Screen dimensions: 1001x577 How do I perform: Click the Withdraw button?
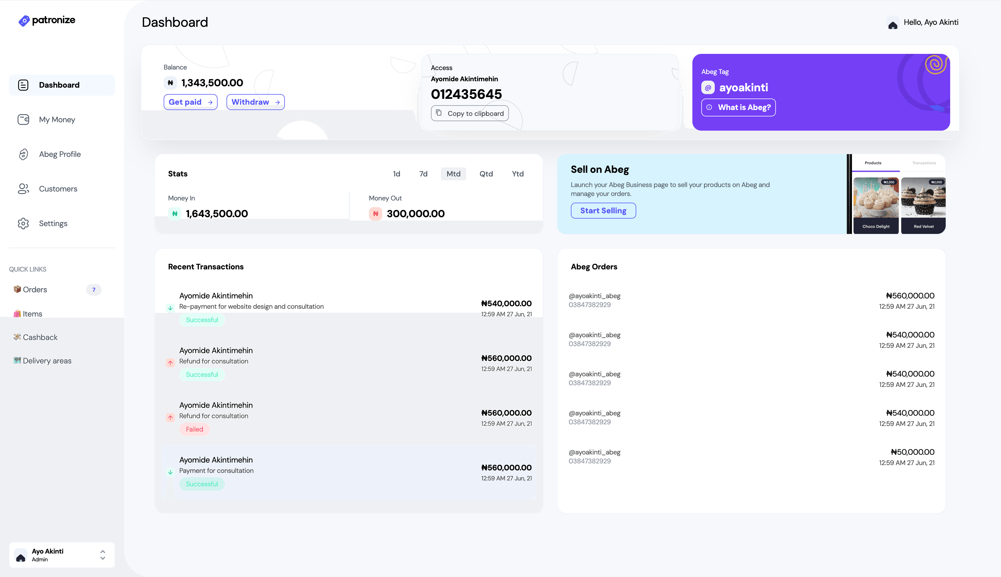tap(255, 102)
